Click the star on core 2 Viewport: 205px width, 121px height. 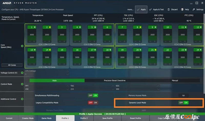pyautogui.click(x=50, y=27)
